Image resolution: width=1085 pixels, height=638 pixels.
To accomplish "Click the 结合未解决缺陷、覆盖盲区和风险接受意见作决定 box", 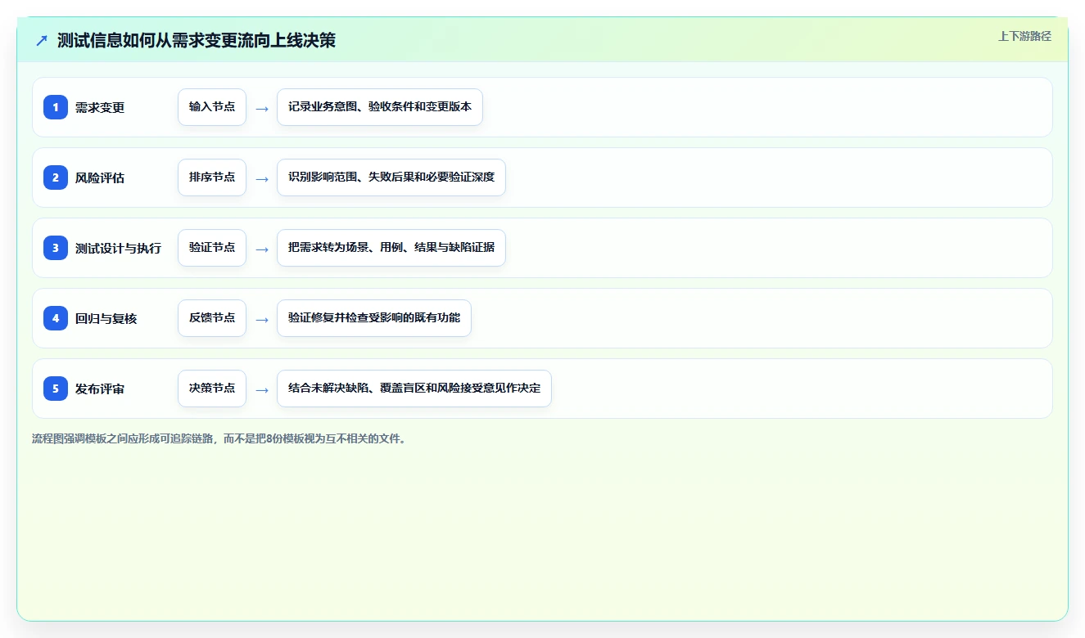I will coord(414,389).
